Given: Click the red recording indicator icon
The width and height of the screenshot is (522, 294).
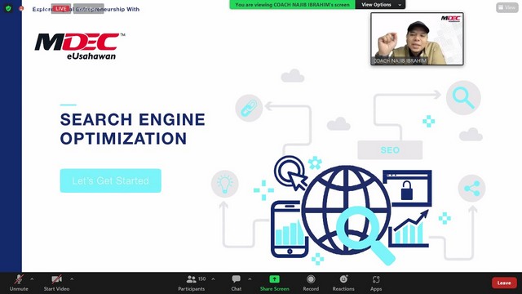Looking at the screenshot, I should point(21,8).
